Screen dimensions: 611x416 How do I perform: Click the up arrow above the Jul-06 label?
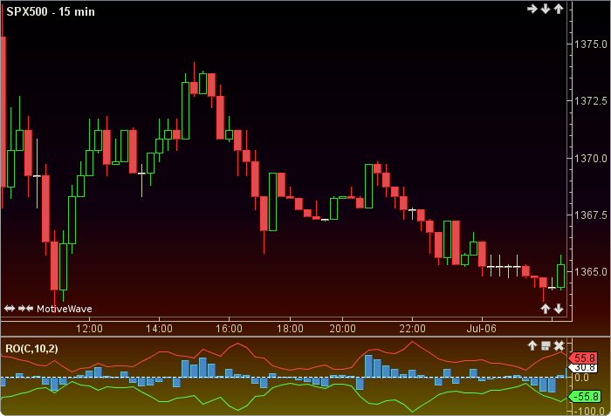(546, 309)
